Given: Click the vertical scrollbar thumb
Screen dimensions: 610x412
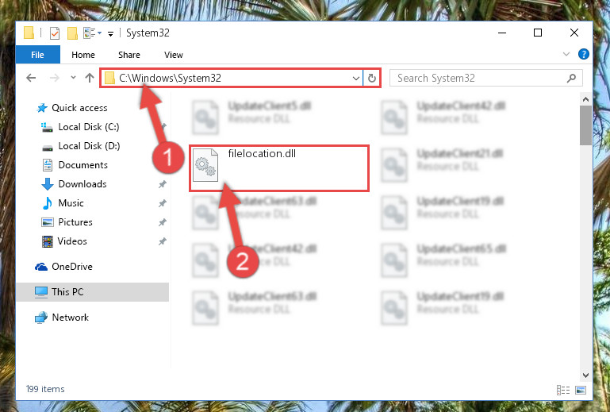Looking at the screenshot, I should (x=585, y=125).
